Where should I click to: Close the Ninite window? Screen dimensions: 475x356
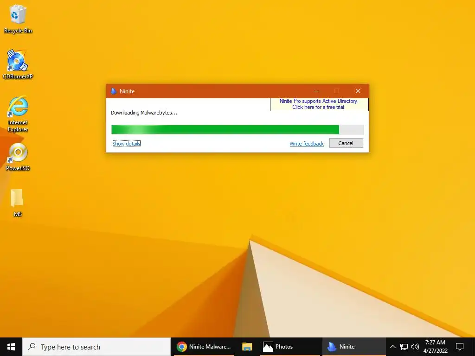pyautogui.click(x=358, y=91)
